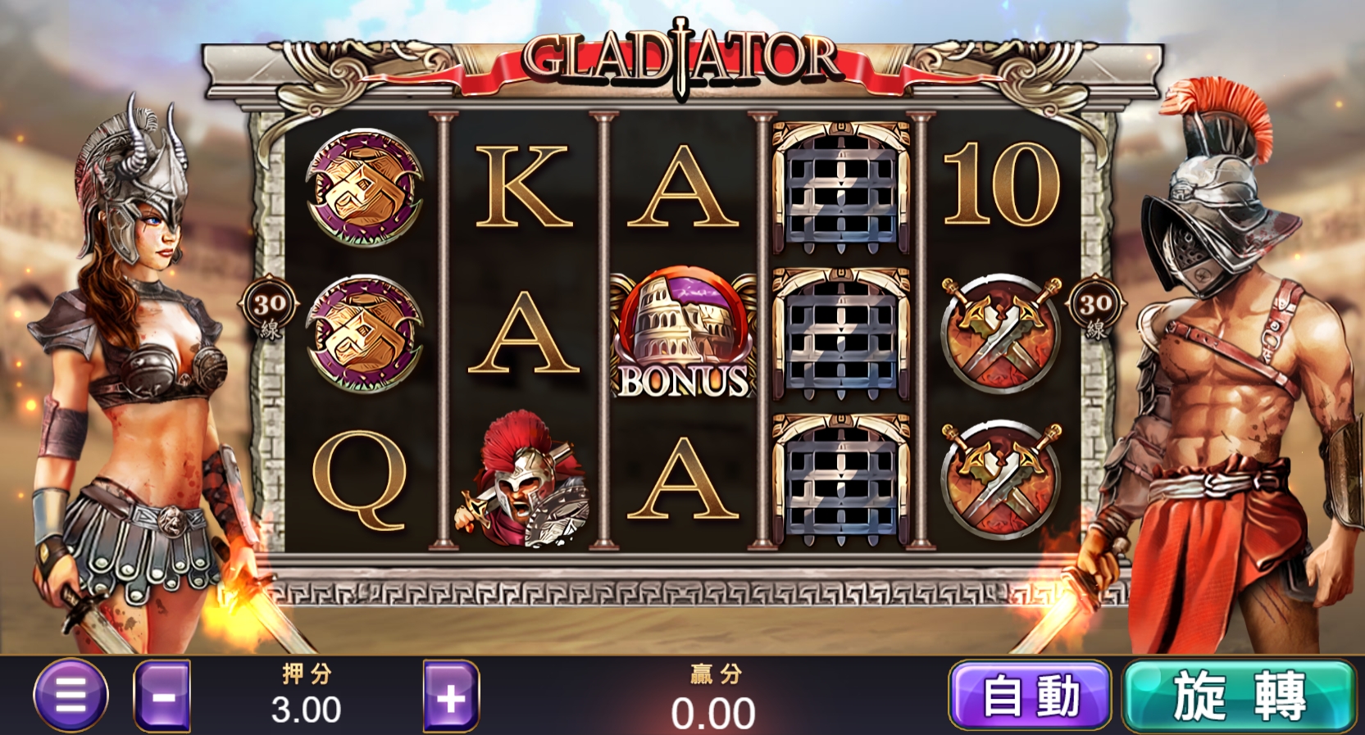Click the 自動 auto-spin button
The width and height of the screenshot is (1365, 735).
1031,696
